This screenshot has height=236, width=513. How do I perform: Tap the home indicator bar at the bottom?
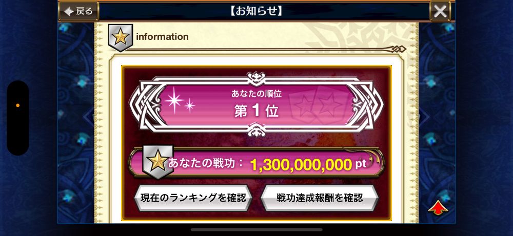pos(256,229)
